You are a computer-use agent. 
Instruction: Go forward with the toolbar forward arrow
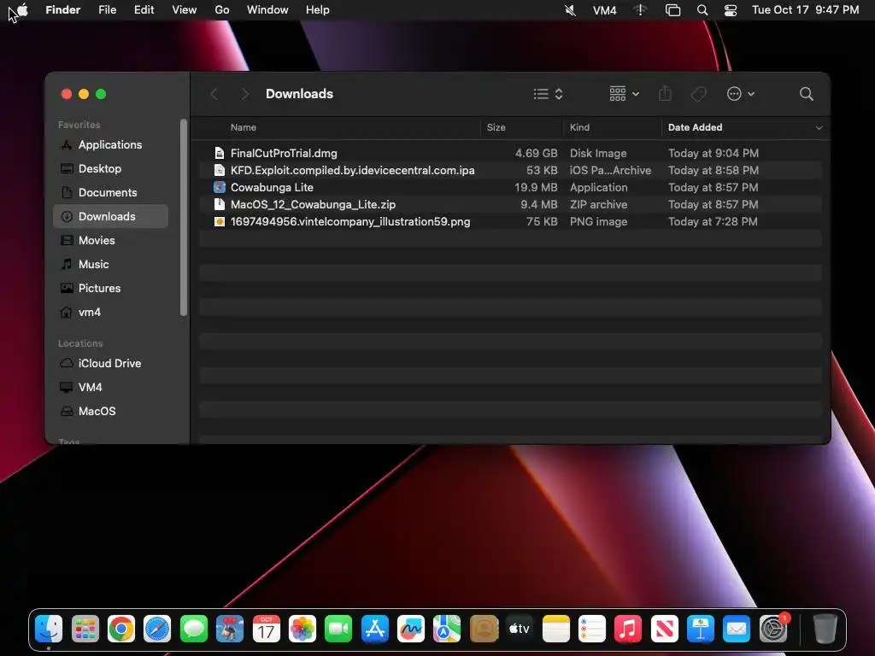coord(244,94)
